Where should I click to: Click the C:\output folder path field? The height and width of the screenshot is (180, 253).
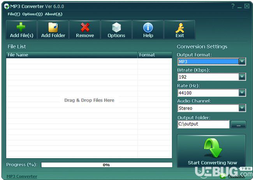pos(203,124)
